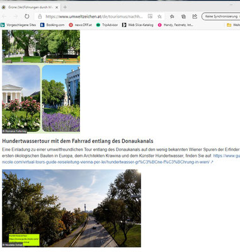Click the Bing icon of Vorgeschlagene Sites
The height and width of the screenshot is (252, 240).
click(3, 25)
